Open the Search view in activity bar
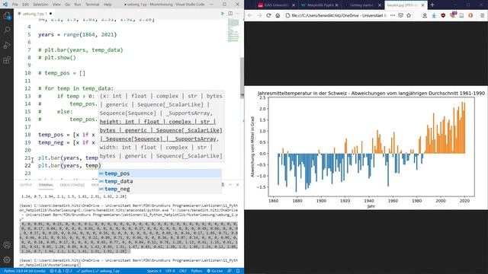Viewport: 488px width, 274px height. [7, 30]
